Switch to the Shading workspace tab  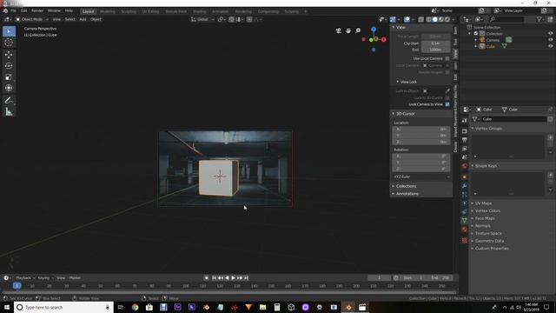199,11
